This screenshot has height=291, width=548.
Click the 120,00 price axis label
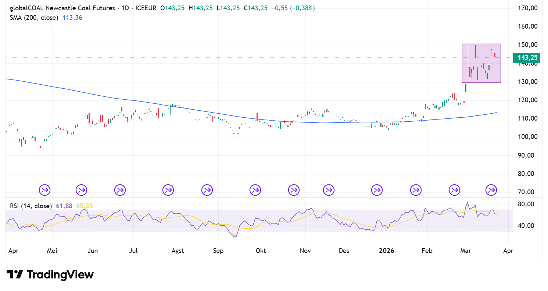527,100
